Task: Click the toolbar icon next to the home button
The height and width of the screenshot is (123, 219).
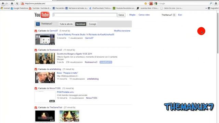Action: (17, 3)
